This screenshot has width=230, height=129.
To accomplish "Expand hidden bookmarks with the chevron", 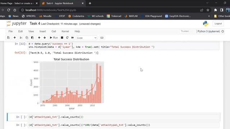I will [x=209, y=16].
